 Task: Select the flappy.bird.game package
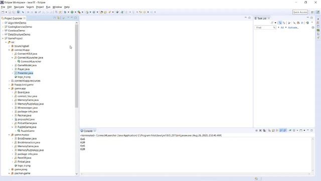point(24,84)
